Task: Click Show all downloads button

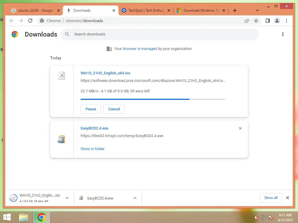Action: coord(271,197)
